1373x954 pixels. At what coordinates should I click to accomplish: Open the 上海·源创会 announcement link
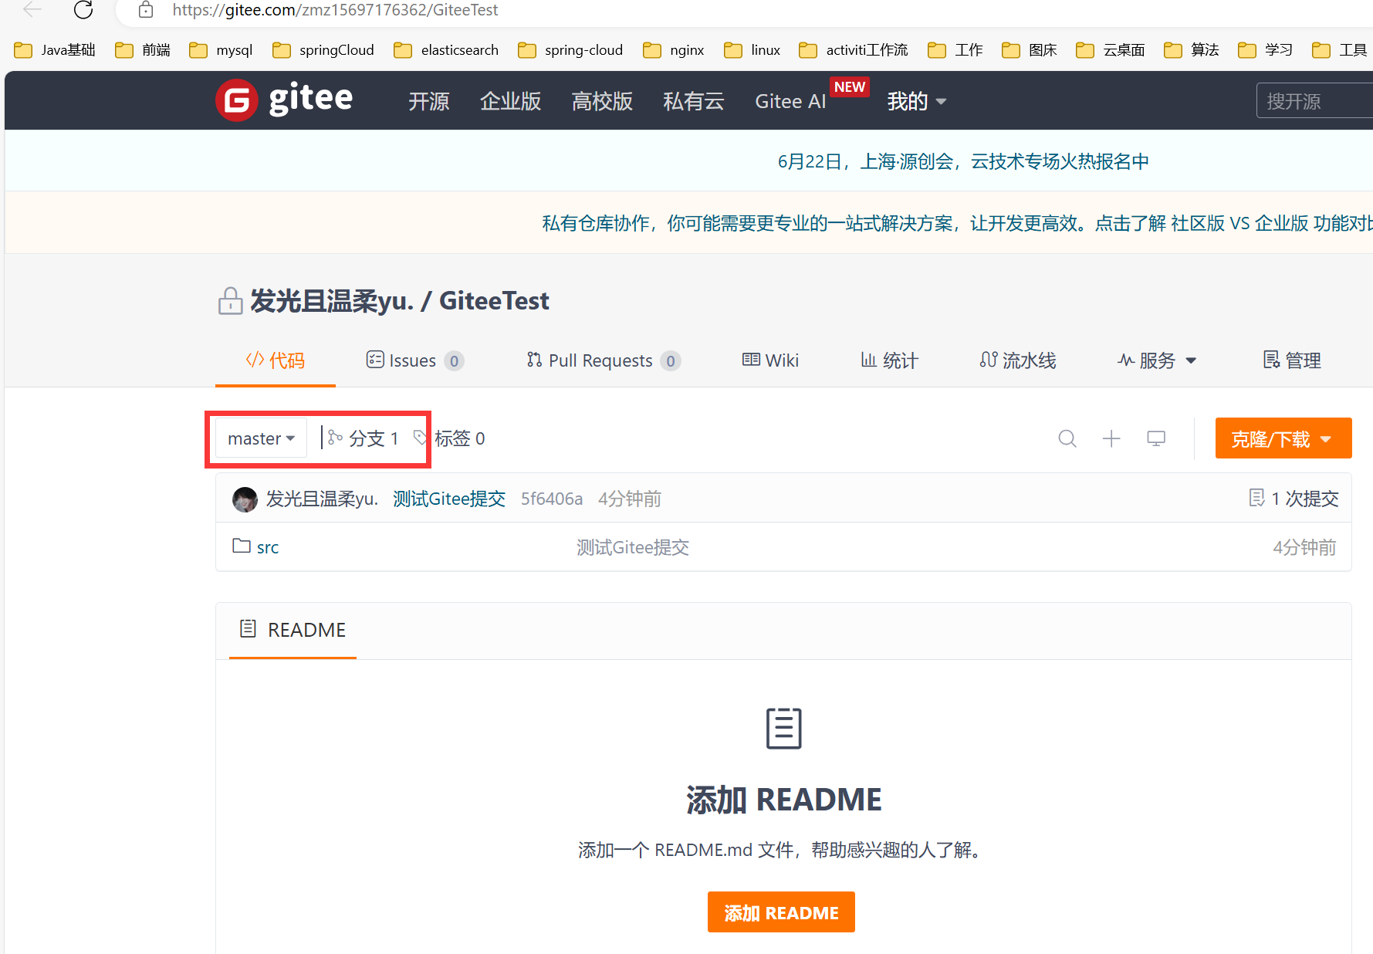(963, 161)
